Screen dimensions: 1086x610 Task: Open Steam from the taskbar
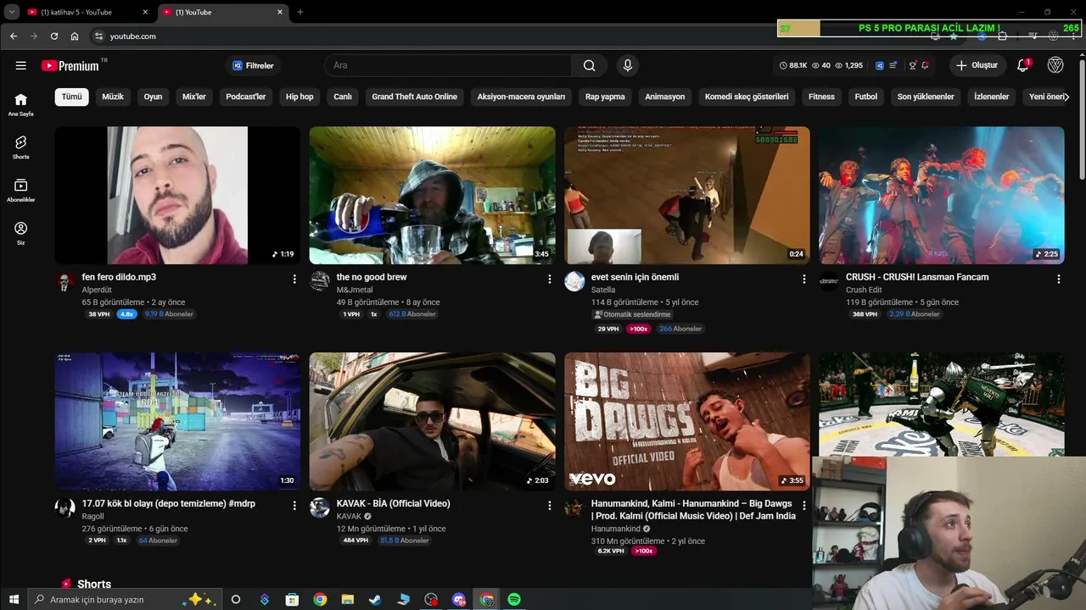[375, 599]
